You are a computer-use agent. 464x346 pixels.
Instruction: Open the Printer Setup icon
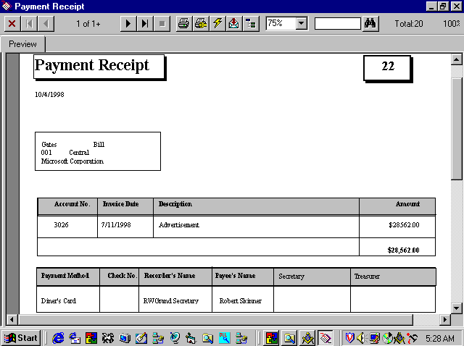click(x=201, y=23)
